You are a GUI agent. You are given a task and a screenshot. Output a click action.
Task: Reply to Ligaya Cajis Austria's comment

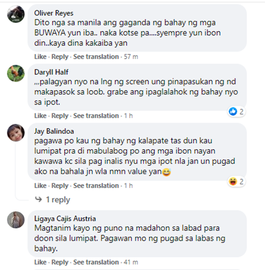[60, 262]
